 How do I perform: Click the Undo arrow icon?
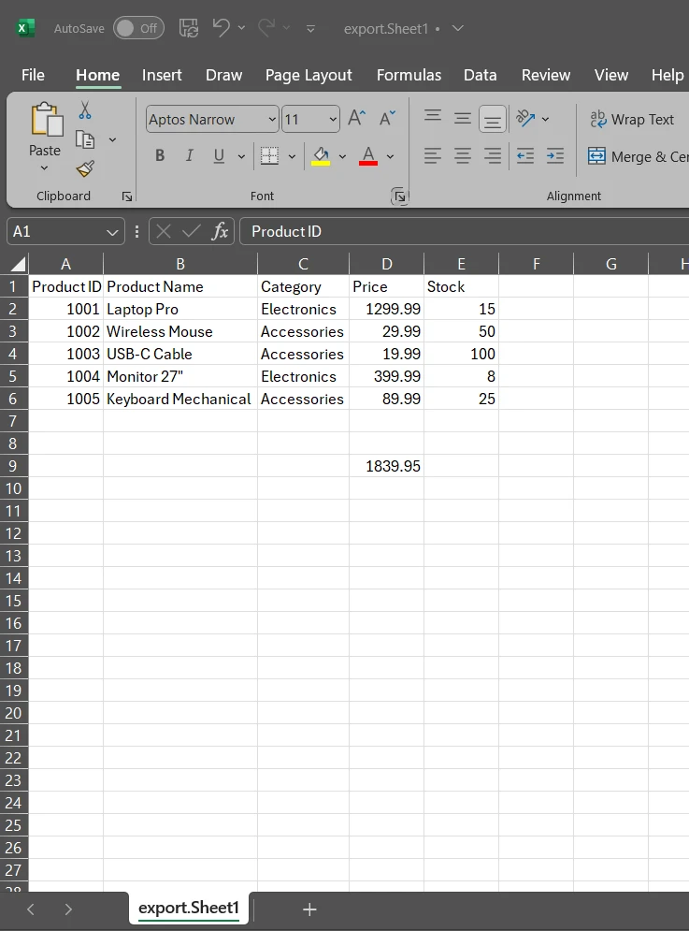221,28
